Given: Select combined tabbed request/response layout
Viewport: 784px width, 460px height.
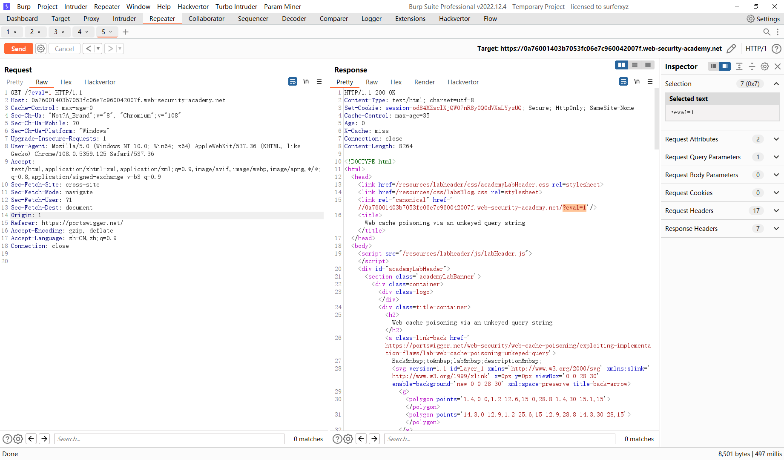Looking at the screenshot, I should click(x=648, y=65).
